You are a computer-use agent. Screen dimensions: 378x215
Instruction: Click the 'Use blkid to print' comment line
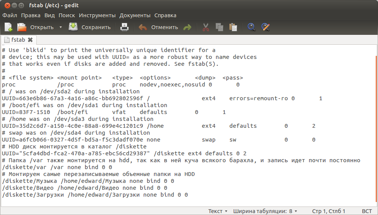(x=109, y=50)
